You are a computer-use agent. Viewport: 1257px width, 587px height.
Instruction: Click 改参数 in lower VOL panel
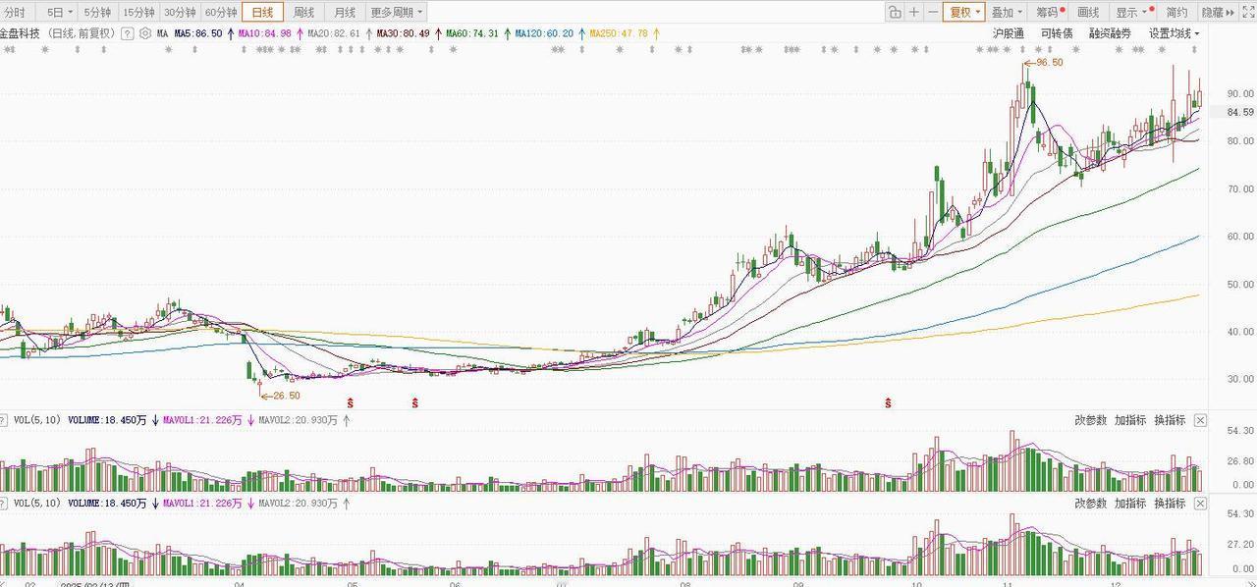pos(1090,504)
